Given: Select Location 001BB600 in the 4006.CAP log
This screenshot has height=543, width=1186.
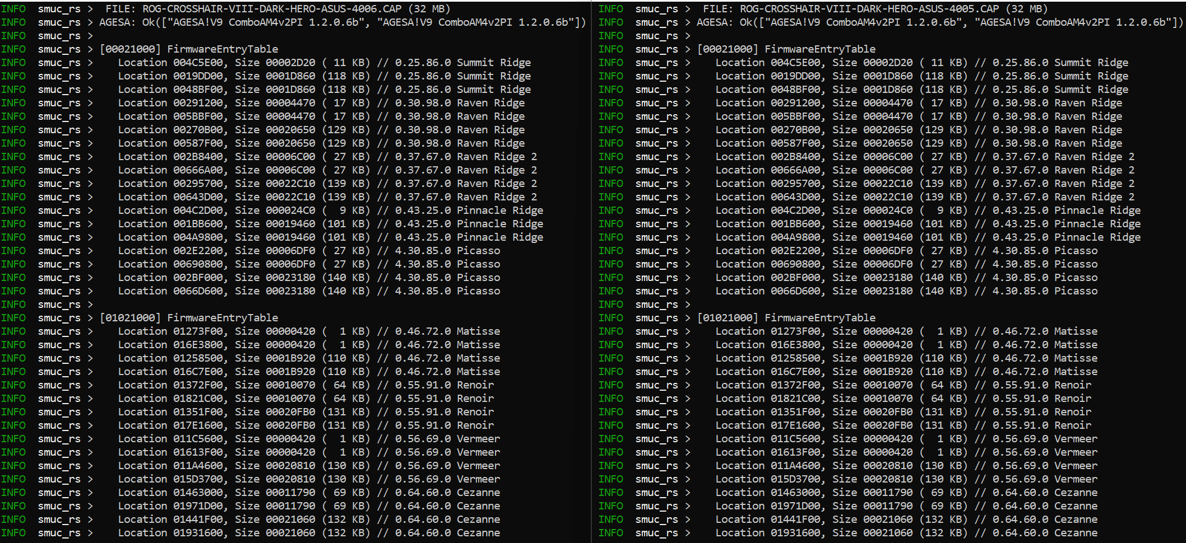Looking at the screenshot, I should tap(170, 224).
